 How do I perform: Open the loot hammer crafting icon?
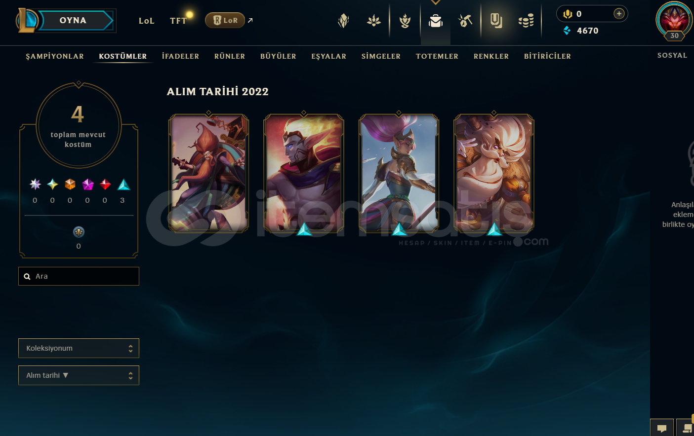[x=465, y=21]
